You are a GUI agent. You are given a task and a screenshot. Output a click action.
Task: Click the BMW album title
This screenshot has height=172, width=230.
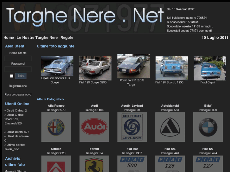[x=208, y=106]
